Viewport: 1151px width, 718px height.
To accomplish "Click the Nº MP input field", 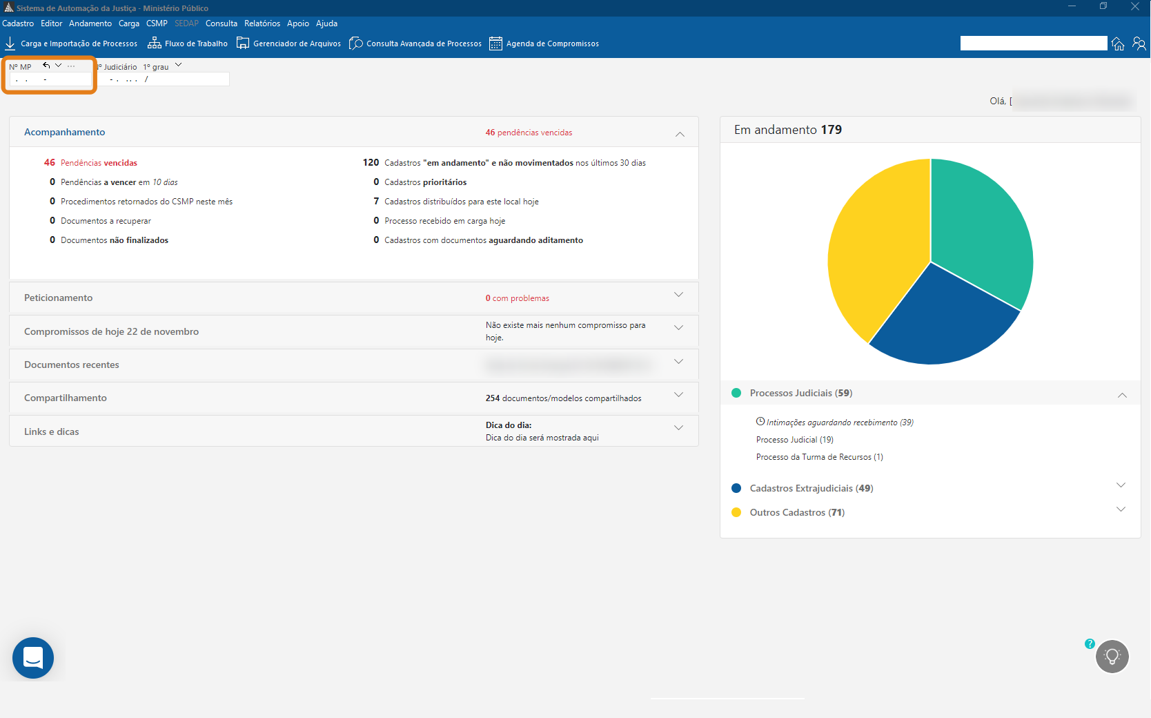I will 50,80.
